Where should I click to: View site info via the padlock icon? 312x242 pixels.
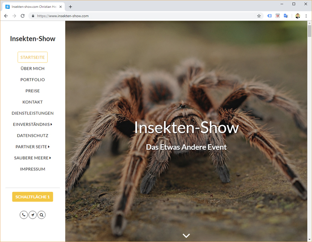coord(33,16)
